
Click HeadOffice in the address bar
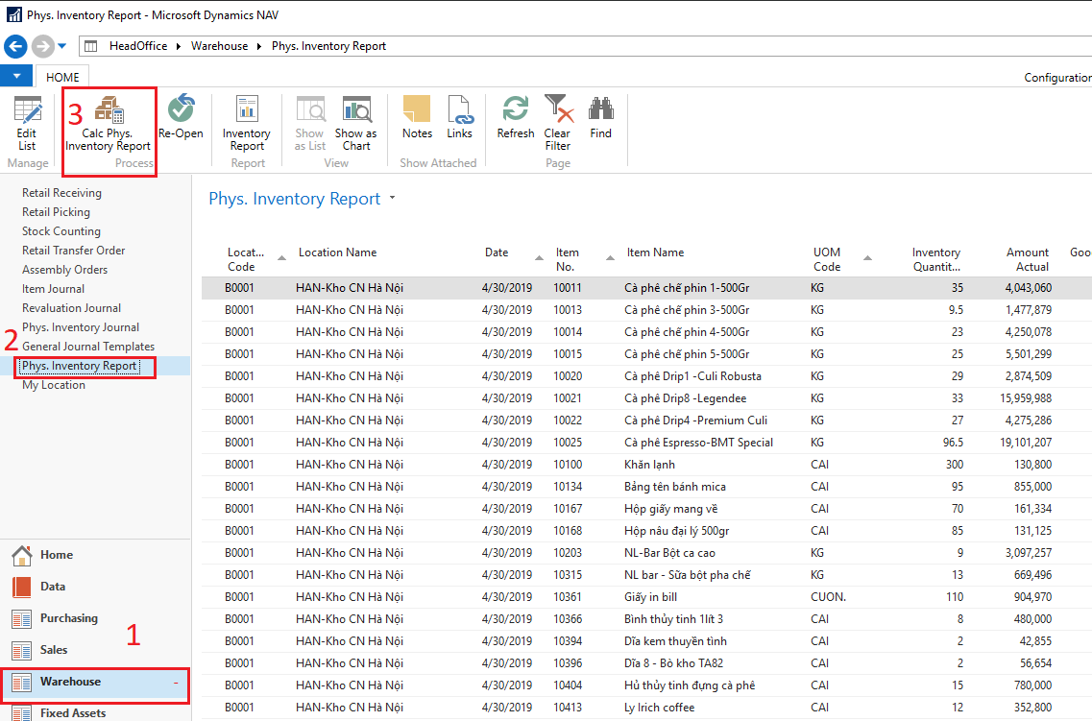pos(138,47)
